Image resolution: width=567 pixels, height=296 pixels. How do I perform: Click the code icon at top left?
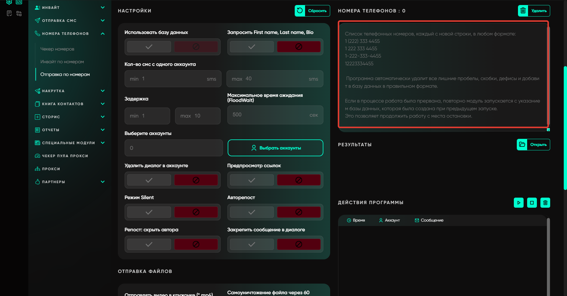point(19,2)
